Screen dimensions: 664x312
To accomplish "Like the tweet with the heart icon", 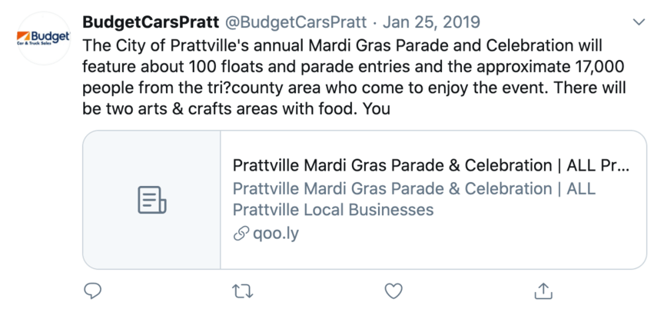I will (393, 290).
